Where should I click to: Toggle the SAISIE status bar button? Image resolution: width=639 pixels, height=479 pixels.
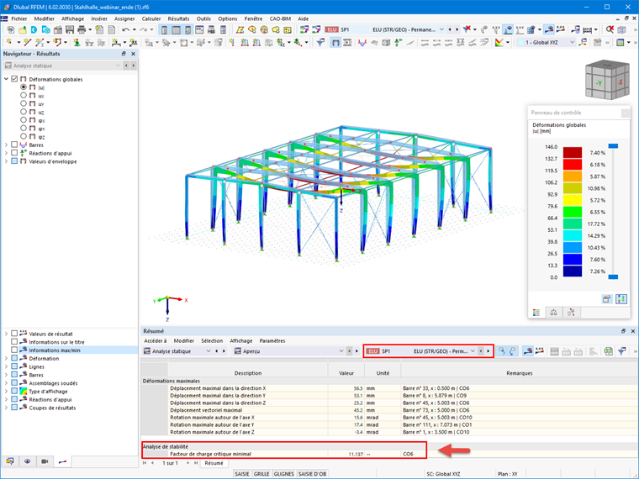(x=241, y=474)
